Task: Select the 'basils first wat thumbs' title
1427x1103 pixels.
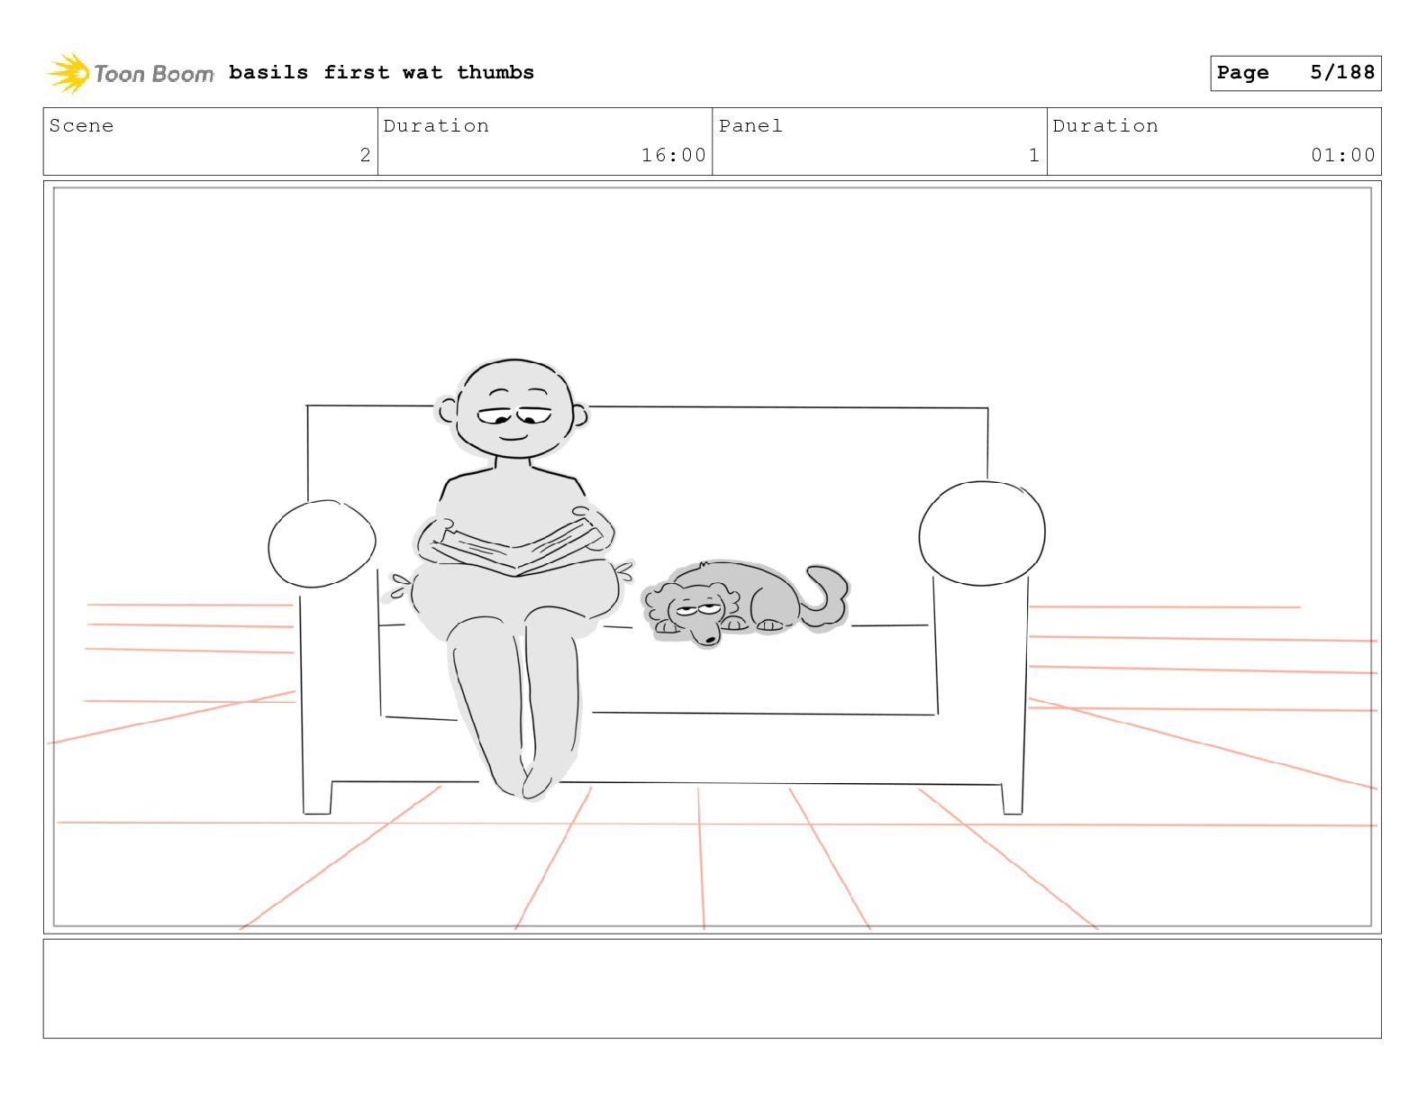Action: tap(381, 72)
